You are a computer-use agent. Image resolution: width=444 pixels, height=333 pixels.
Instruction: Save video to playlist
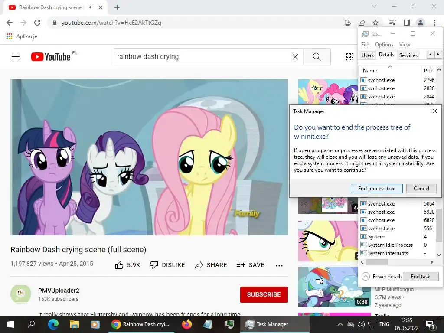tap(250, 265)
